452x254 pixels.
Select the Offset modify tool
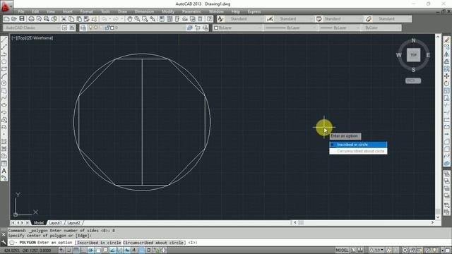tap(446, 61)
